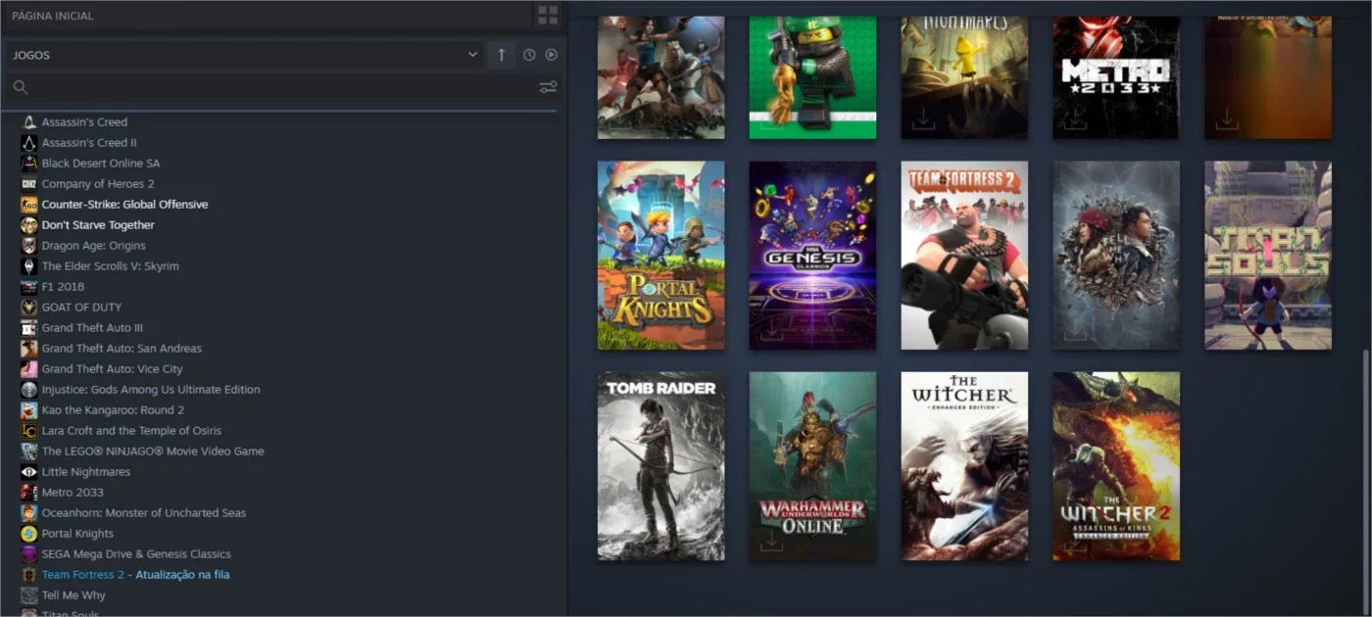
Task: Open Little Nightmares cover art
Action: click(965, 77)
